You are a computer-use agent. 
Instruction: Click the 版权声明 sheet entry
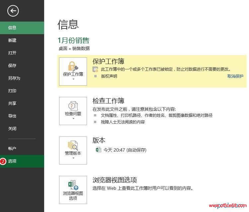(109, 76)
